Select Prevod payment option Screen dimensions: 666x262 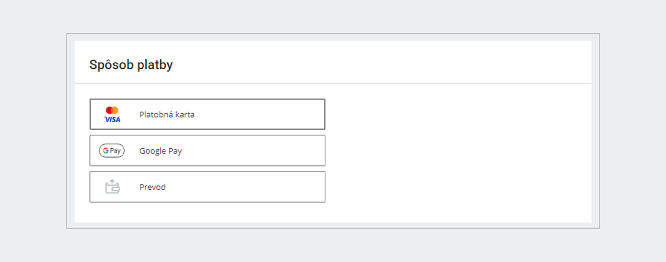point(207,187)
